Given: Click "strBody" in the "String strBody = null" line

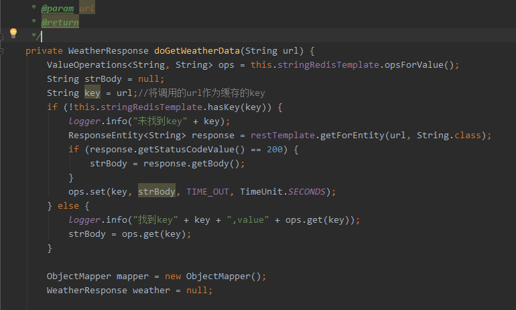Looking at the screenshot, I should pyautogui.click(x=103, y=79).
